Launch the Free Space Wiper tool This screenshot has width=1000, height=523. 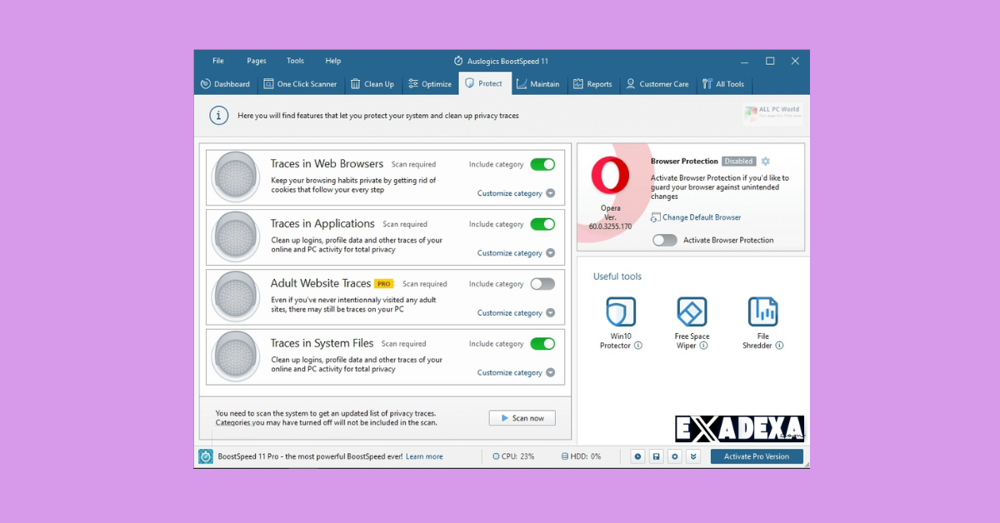point(692,312)
